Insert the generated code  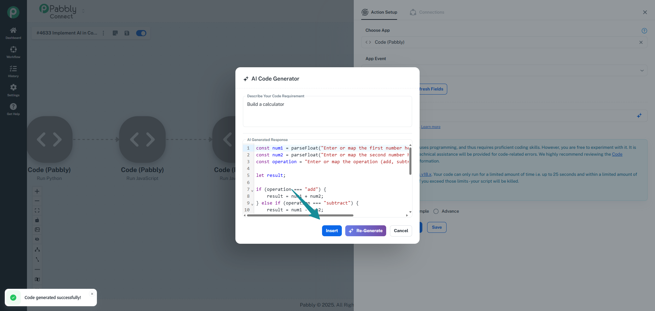(332, 231)
